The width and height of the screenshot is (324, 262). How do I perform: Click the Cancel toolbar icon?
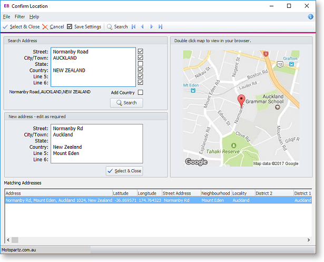[45, 27]
